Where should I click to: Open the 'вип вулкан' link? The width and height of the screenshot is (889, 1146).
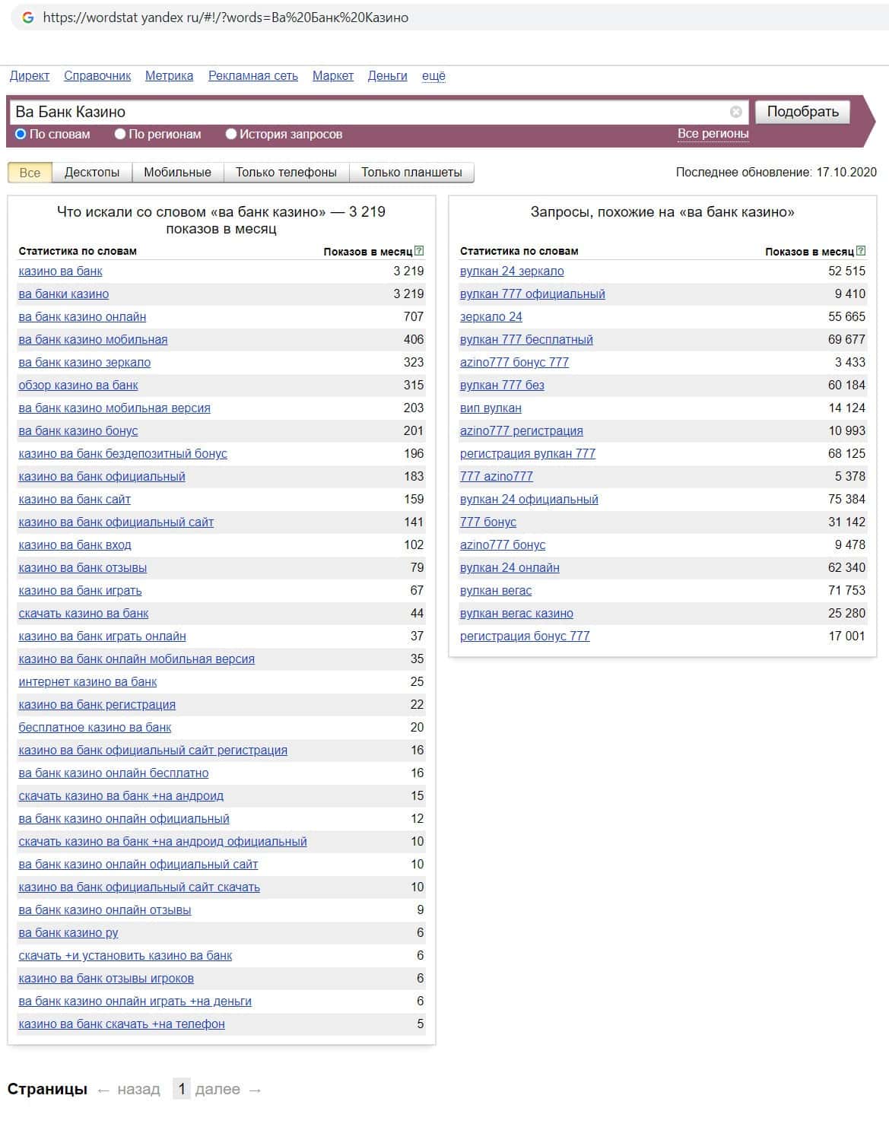491,408
